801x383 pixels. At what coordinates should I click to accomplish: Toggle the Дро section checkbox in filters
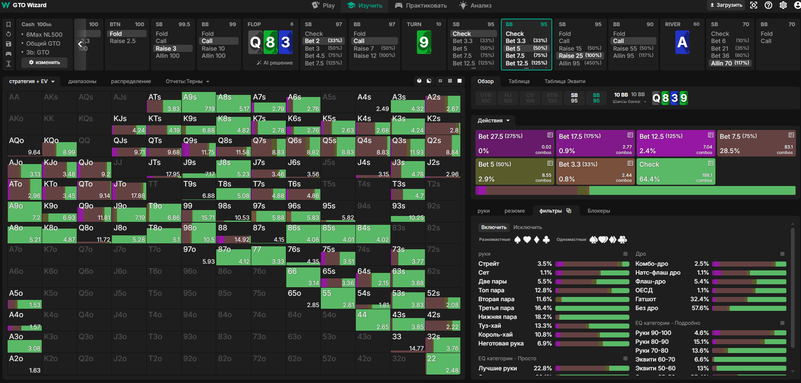point(782,254)
